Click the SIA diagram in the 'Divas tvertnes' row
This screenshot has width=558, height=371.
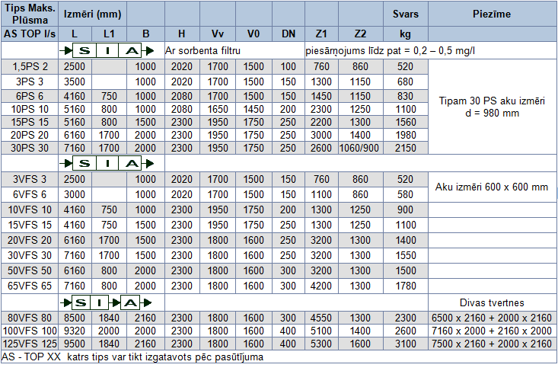(x=106, y=303)
